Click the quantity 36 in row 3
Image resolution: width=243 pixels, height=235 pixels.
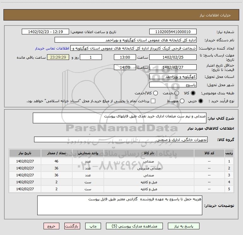tap(56, 175)
